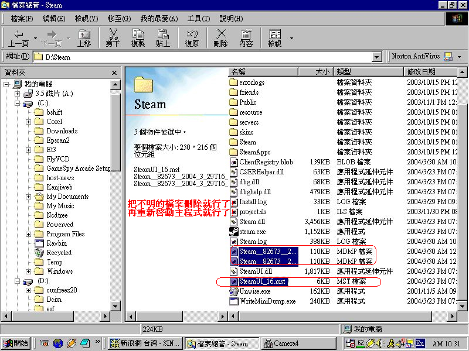Go up one folder with 上移
The image size is (469, 351).
click(x=84, y=38)
